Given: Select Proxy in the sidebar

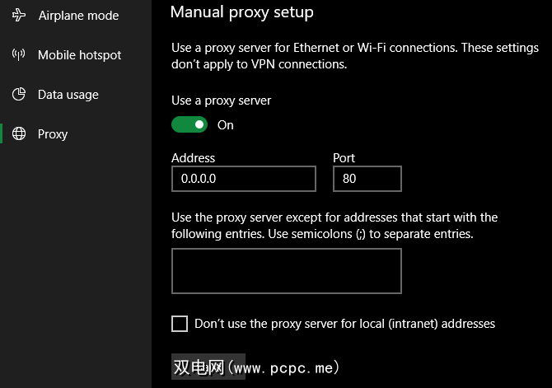Looking at the screenshot, I should click(53, 134).
